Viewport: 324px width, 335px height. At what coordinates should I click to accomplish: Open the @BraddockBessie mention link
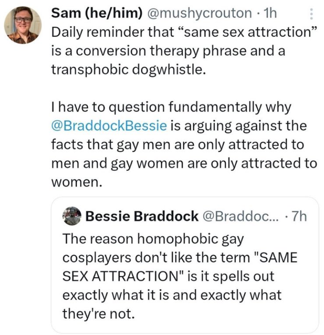pos(109,125)
